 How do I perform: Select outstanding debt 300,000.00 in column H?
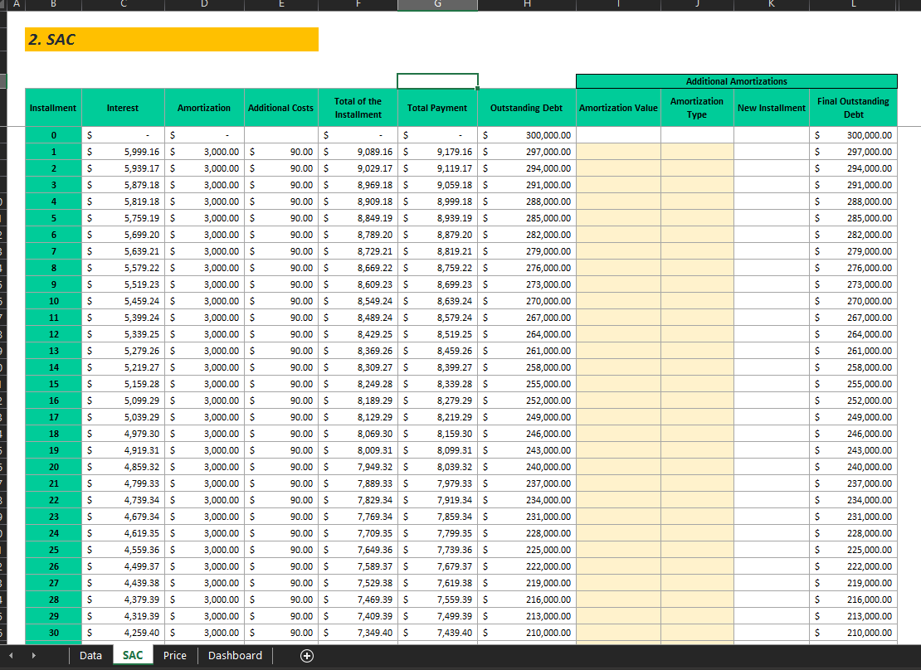(527, 135)
